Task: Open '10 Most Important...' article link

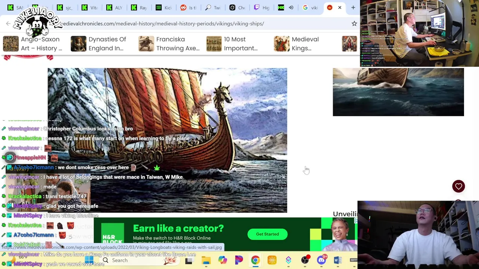Action: [241, 44]
